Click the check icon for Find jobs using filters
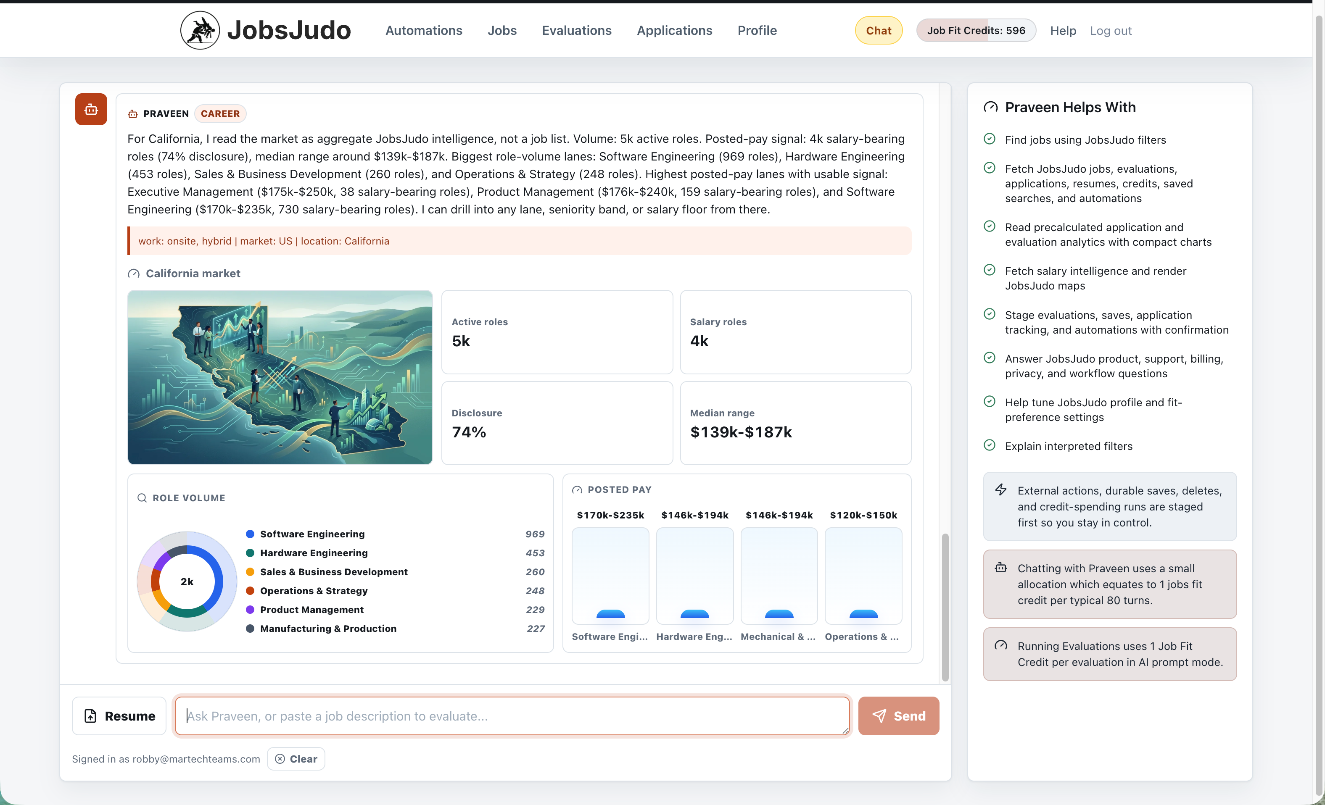The image size is (1325, 805). [990, 139]
